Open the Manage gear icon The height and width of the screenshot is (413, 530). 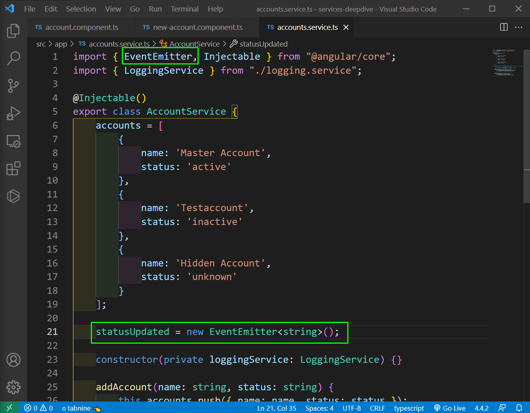pyautogui.click(x=14, y=387)
